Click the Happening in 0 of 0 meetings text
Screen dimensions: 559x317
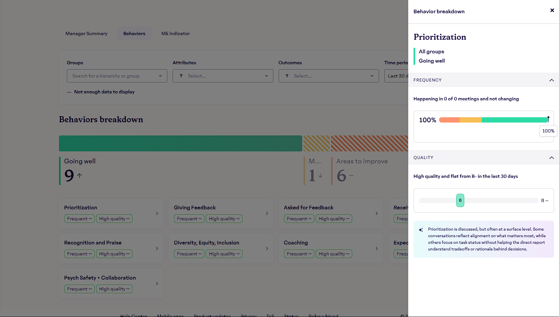466,99
